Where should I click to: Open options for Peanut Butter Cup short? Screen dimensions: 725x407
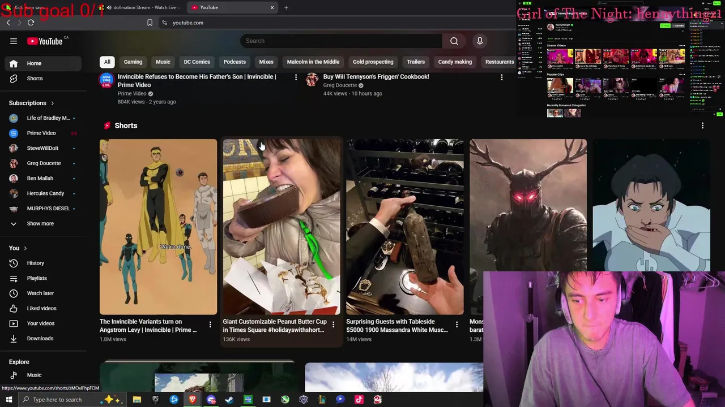(333, 324)
